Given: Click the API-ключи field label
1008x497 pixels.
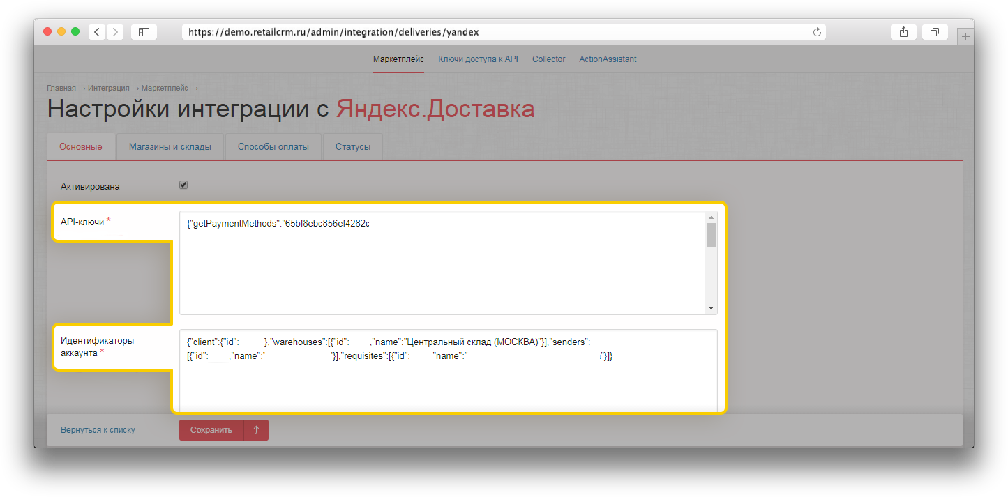Looking at the screenshot, I should (82, 222).
